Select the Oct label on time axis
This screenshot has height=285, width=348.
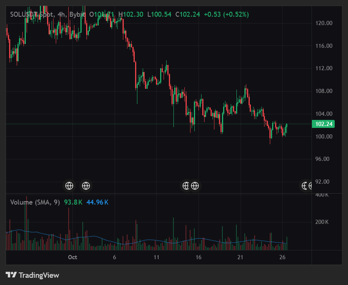(72, 257)
